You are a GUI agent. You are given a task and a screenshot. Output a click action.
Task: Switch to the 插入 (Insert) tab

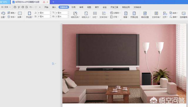[54, 7]
